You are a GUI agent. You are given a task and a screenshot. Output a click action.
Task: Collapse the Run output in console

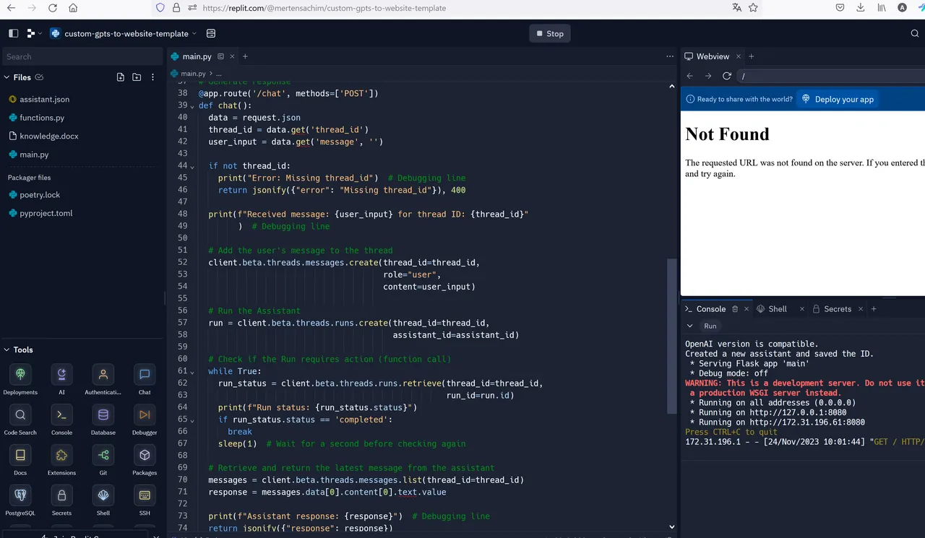[690, 326]
